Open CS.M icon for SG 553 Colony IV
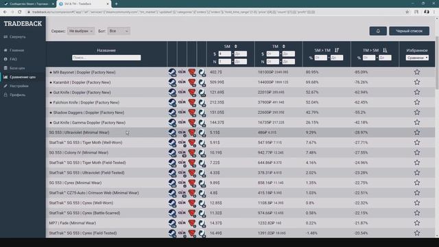Viewport: 439px width, 247px height. (x=182, y=153)
